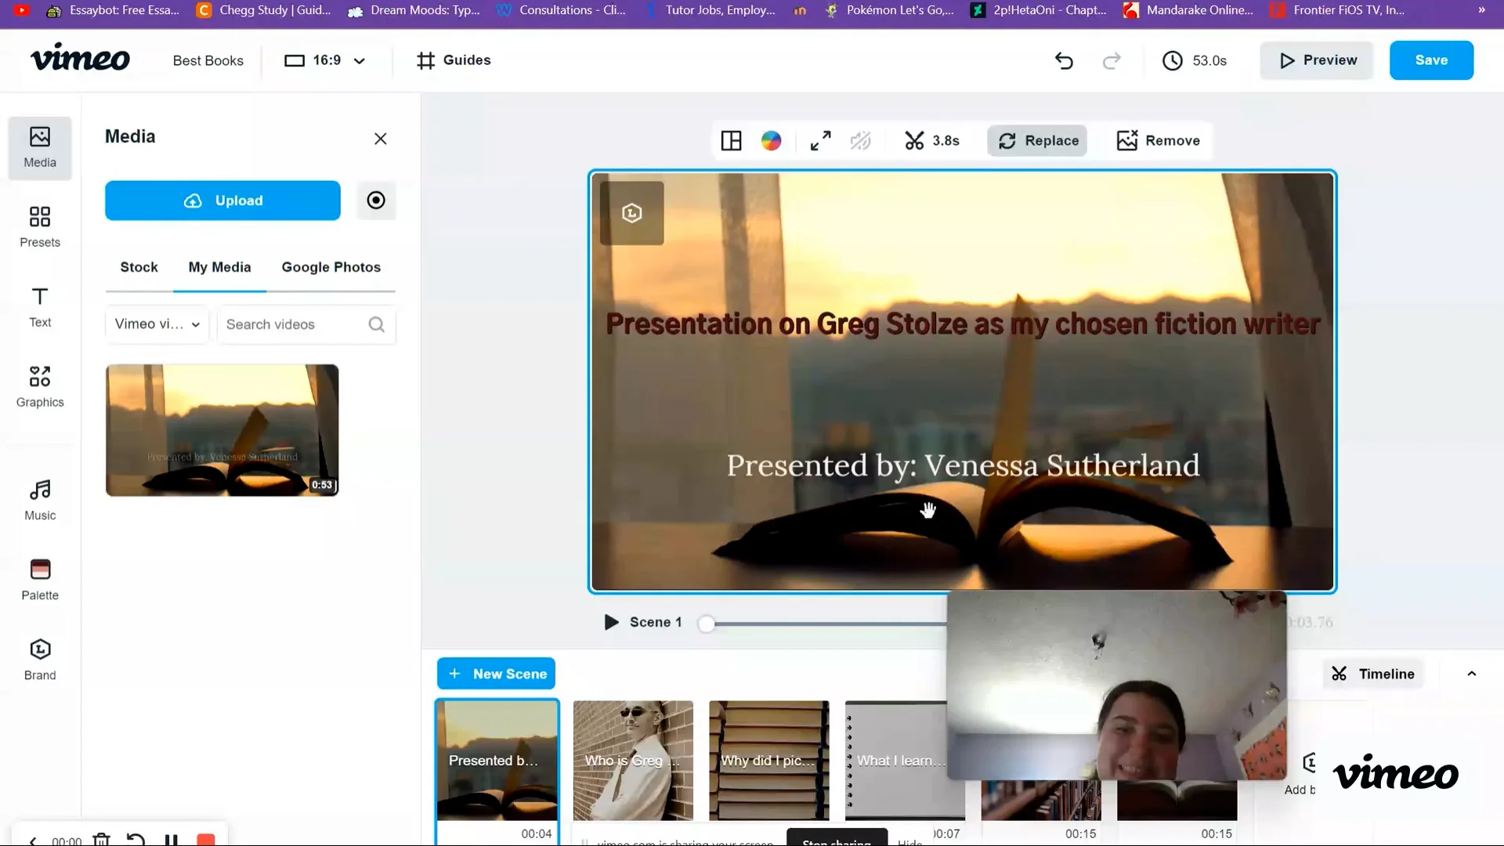This screenshot has height=846, width=1504.
Task: Click the Preview button
Action: coord(1317,60)
